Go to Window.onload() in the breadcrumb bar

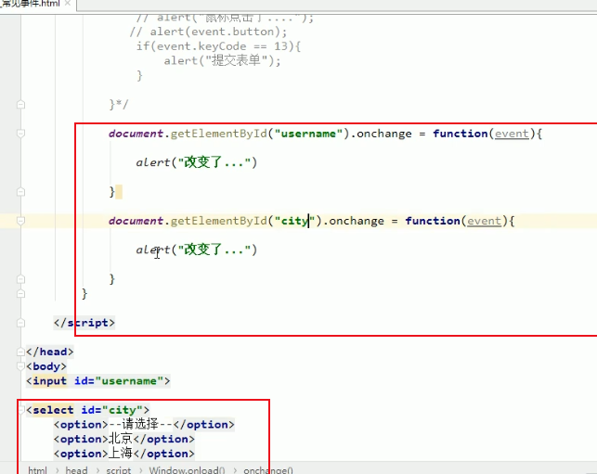point(187,469)
